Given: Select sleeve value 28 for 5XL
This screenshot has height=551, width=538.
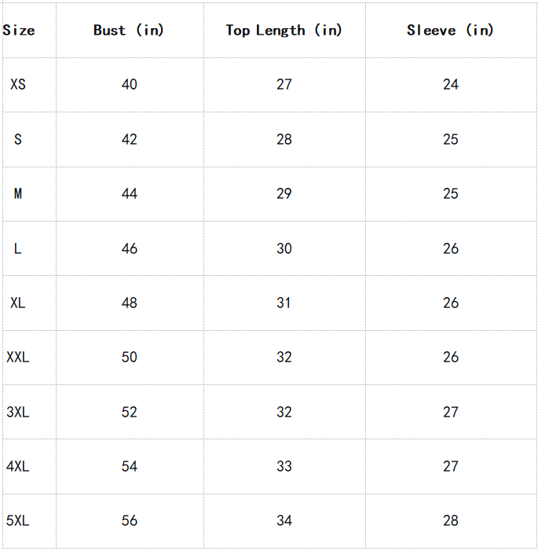Looking at the screenshot, I should point(451,520).
